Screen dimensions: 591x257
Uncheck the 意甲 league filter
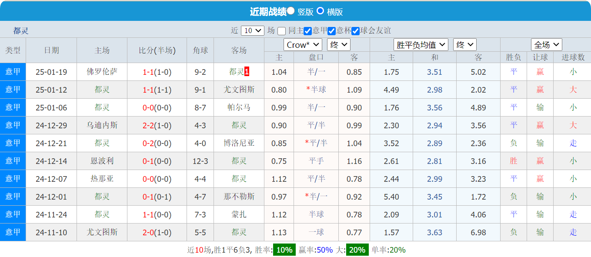point(308,30)
